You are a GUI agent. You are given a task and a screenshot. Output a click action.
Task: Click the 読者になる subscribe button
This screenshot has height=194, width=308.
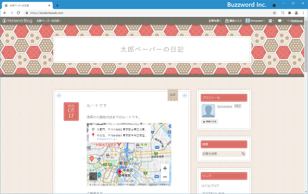tap(209, 121)
